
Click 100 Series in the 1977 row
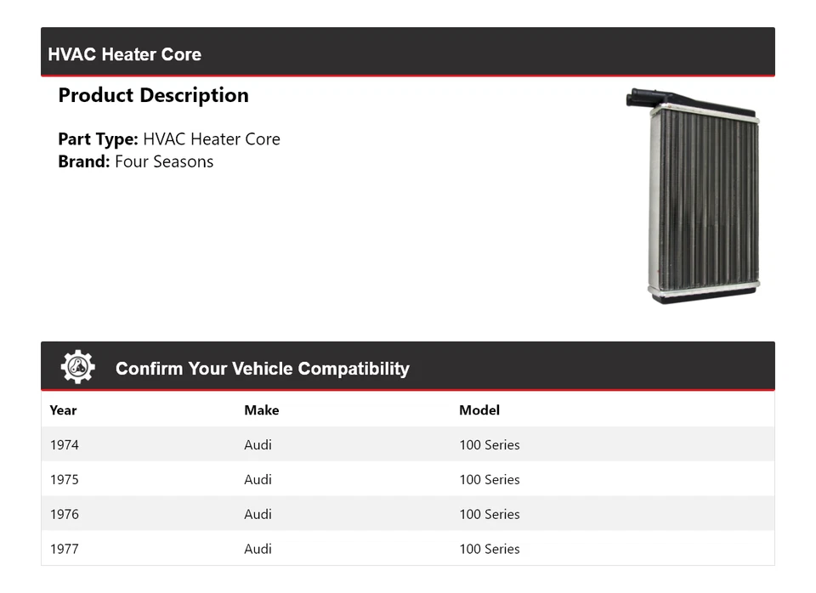click(x=489, y=550)
